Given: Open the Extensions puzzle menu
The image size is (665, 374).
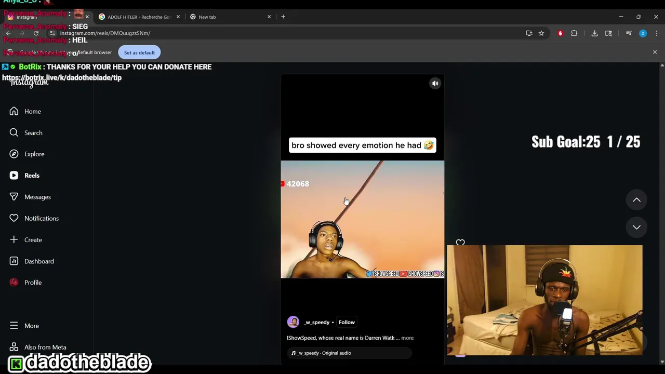Looking at the screenshot, I should tap(574, 33).
